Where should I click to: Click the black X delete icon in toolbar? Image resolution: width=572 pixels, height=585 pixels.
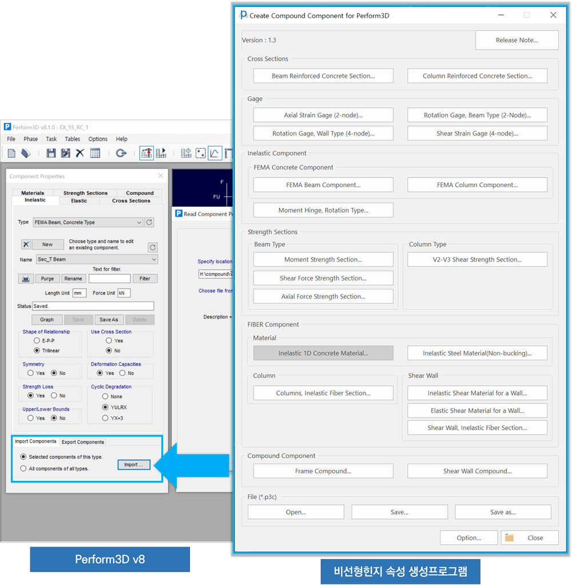point(80,153)
